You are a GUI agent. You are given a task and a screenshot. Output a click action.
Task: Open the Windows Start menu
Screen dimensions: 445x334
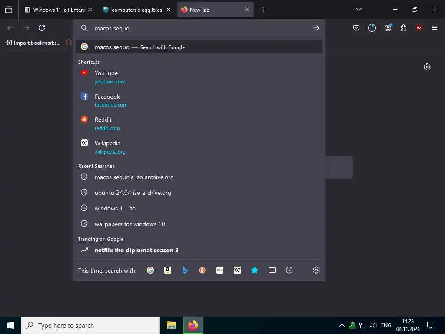(x=10, y=325)
